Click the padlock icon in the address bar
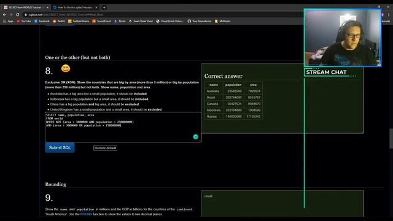Screen dimensions: 393x221 click(26, 15)
